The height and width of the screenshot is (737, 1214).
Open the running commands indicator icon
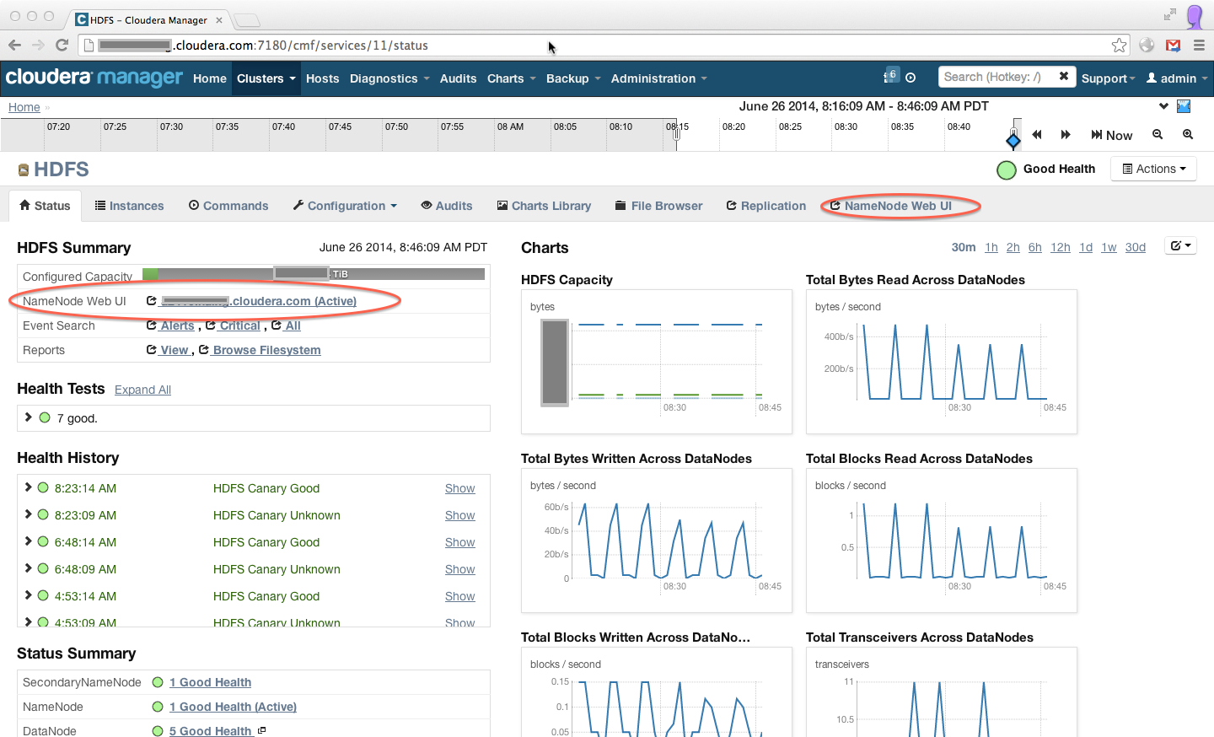(x=891, y=76)
